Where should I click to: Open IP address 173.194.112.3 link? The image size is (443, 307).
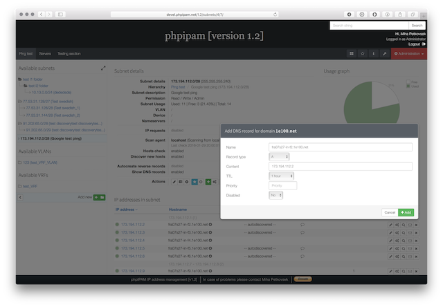pos(133,232)
